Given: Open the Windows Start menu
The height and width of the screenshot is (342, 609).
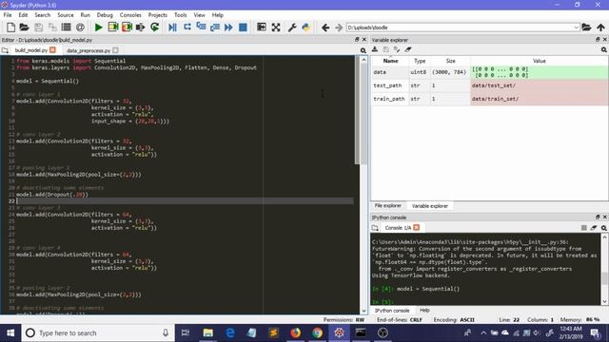Looking at the screenshot, I should pyautogui.click(x=10, y=332).
